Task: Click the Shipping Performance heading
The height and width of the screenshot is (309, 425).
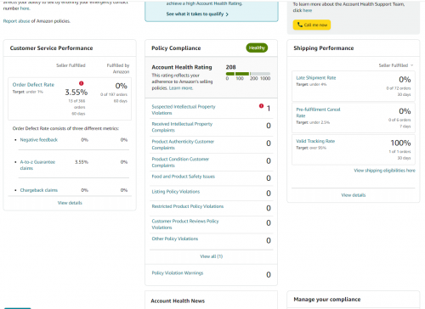Action: [x=324, y=48]
